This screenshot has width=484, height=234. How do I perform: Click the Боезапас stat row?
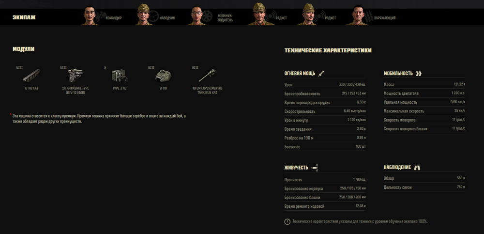point(325,147)
